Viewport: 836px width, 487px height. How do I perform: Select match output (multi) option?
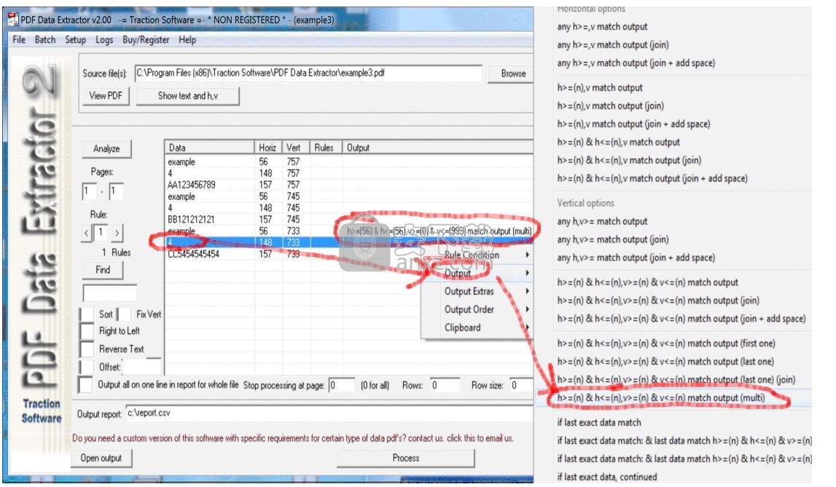point(660,397)
